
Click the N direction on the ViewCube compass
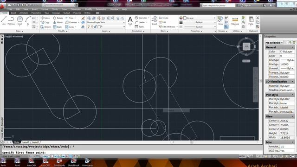[x=246, y=38]
